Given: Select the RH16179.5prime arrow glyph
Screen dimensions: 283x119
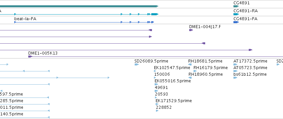Looking at the screenshot, I should pyautogui.click(x=195, y=71).
